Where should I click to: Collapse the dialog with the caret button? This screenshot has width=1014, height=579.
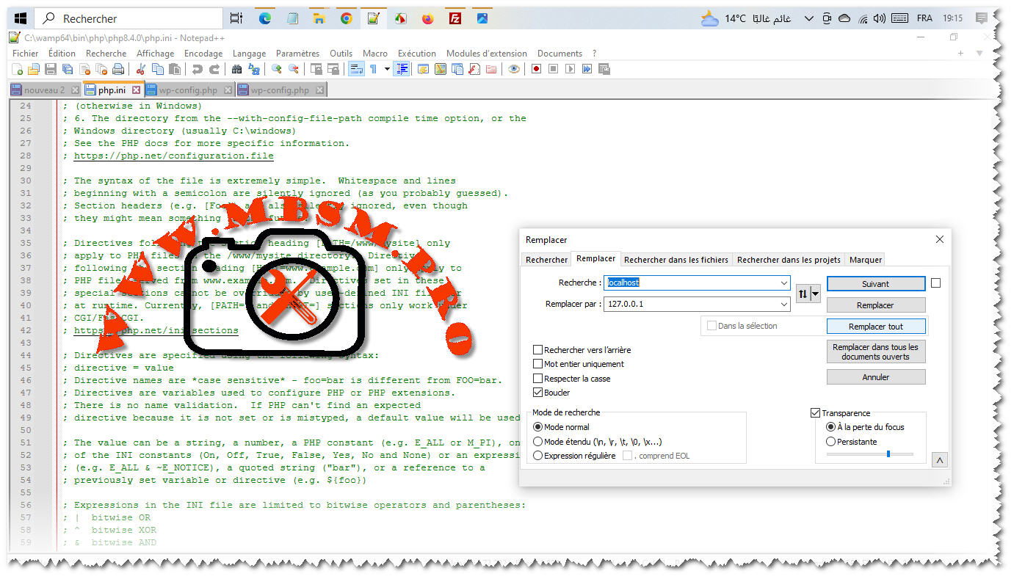[939, 460]
